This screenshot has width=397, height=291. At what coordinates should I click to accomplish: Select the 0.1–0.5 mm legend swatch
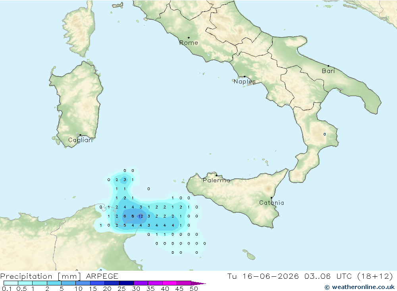(11, 283)
